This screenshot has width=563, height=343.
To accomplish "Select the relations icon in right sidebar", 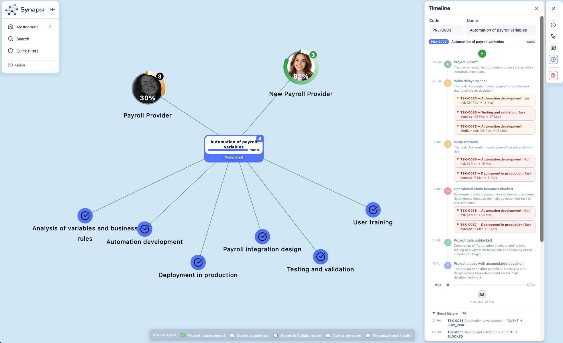I will tap(554, 36).
